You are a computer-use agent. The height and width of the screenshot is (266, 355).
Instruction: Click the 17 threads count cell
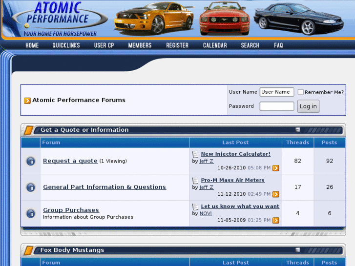point(298,187)
